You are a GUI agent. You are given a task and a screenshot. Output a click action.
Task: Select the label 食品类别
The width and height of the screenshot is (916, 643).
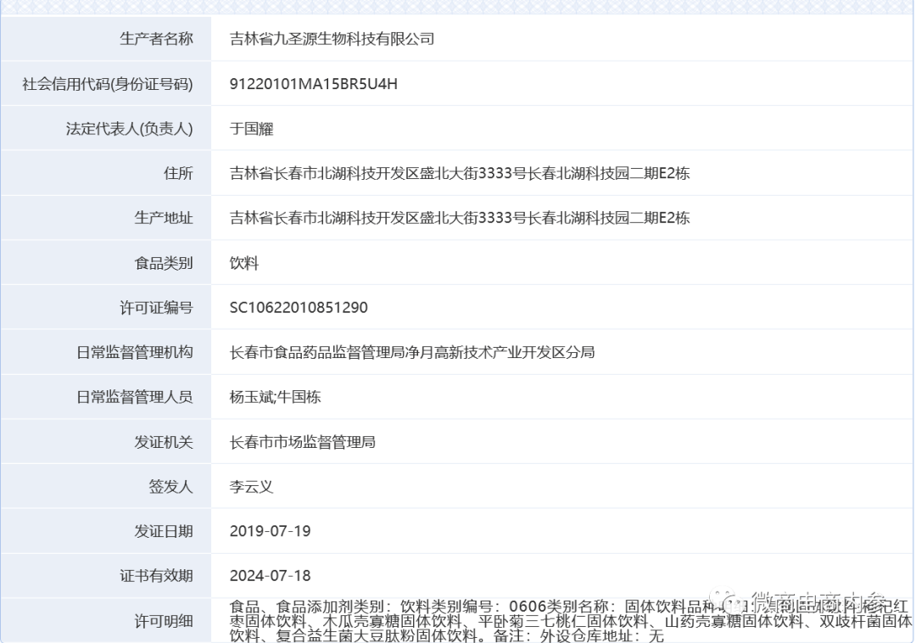click(164, 263)
